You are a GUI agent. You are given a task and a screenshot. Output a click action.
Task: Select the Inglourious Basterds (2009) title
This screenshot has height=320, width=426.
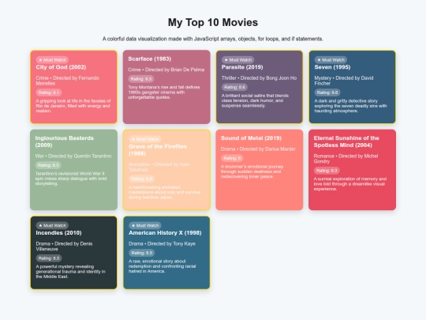(x=65, y=141)
